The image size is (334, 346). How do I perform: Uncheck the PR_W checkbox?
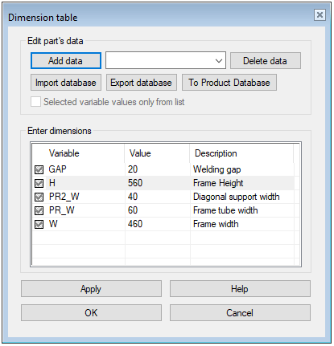click(39, 211)
